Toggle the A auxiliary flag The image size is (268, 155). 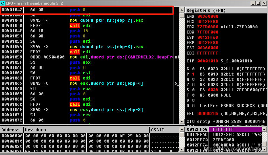click(193, 79)
